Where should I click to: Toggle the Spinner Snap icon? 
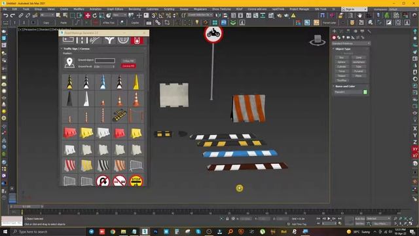coord(175,16)
